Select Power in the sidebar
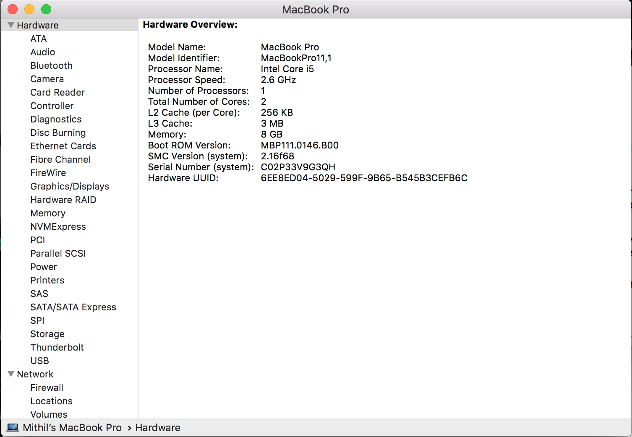Viewport: 632px width, 437px height. point(44,267)
